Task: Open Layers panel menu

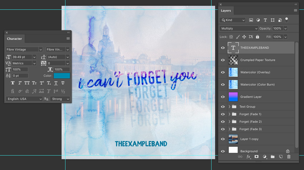Action: pos(295,10)
